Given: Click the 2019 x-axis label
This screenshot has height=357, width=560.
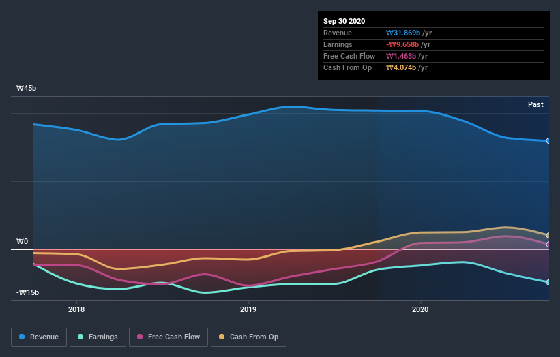Looking at the screenshot, I should tap(248, 309).
